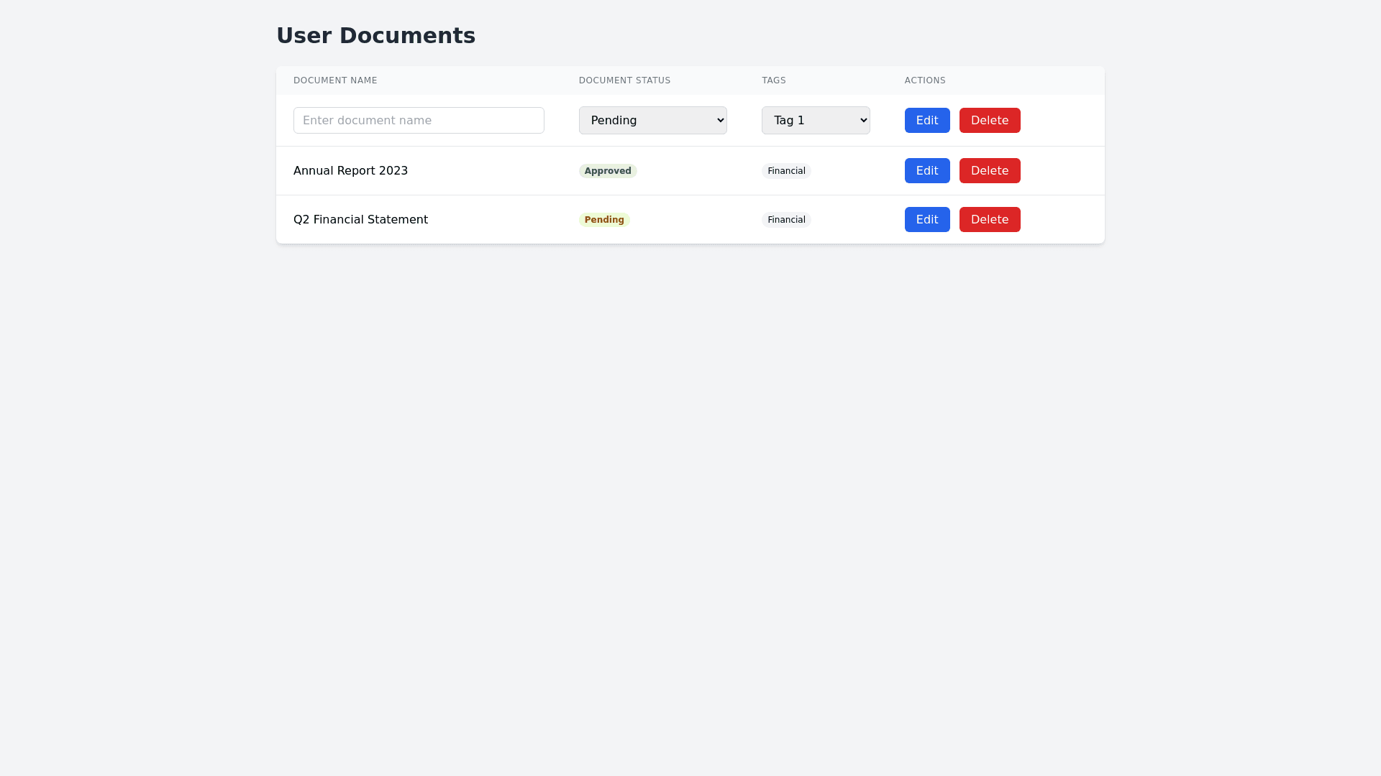This screenshot has height=776, width=1381.
Task: Delete the Annual Report 2023 document
Action: tap(989, 170)
